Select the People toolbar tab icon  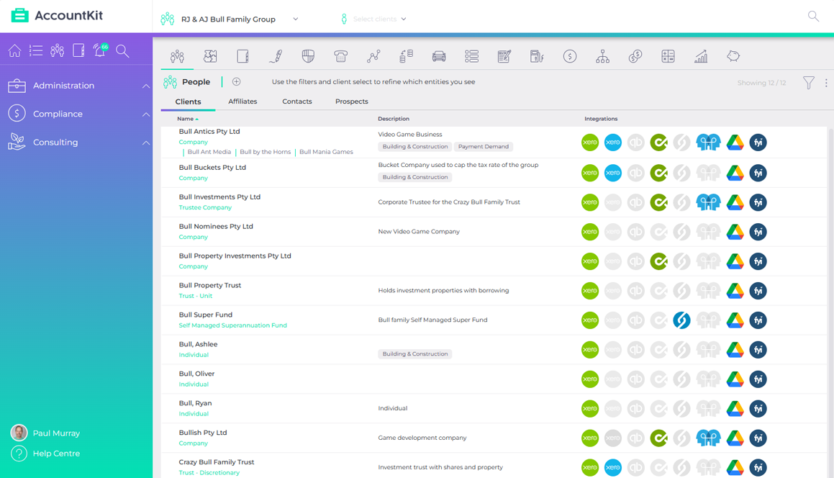click(177, 56)
